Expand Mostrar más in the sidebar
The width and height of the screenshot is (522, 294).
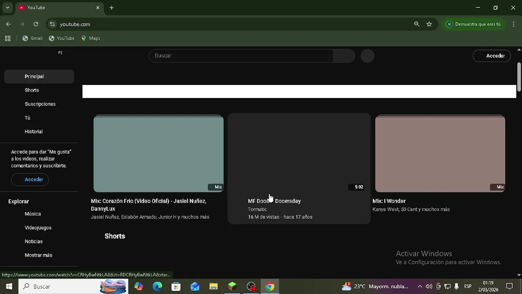pos(39,255)
